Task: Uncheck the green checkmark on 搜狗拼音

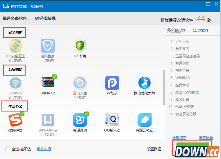Action: (x=22, y=114)
